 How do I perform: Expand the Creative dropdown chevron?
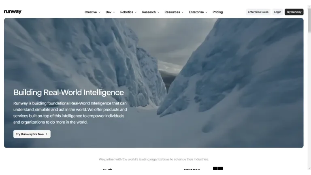[x=99, y=12]
